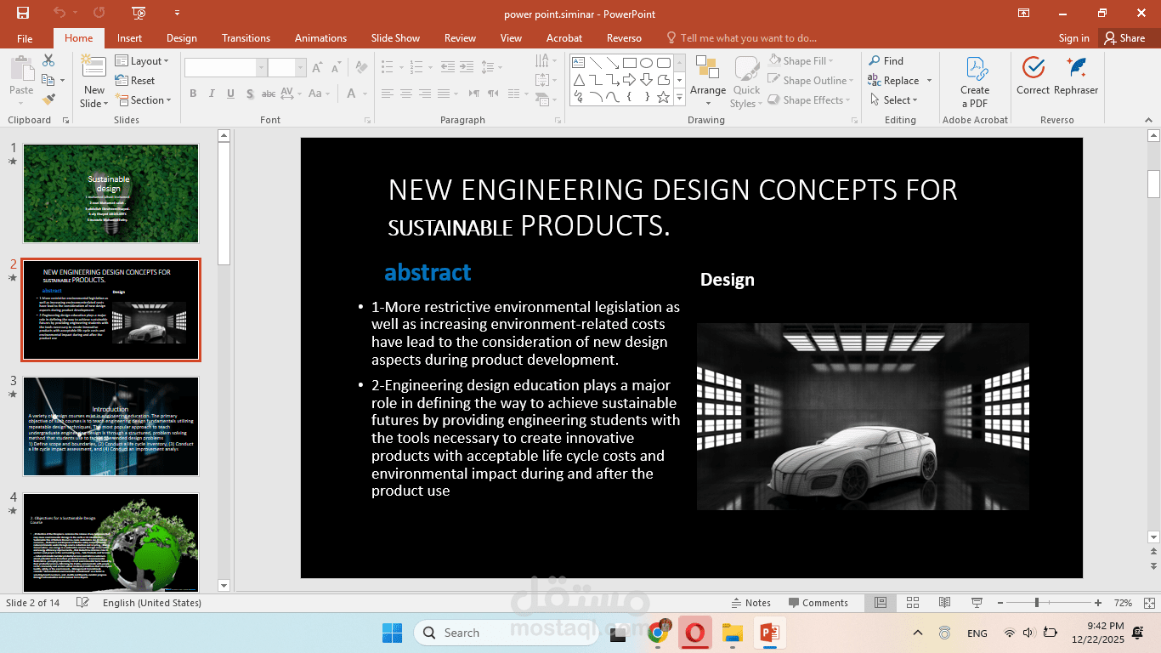Toggle the Notes pane
Viewport: 1161px width, 653px height.
pos(751,603)
